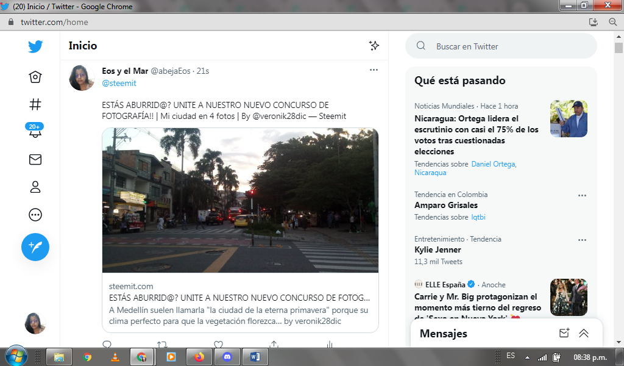Open the sidebar home icon
The width and height of the screenshot is (624, 366).
(x=35, y=77)
